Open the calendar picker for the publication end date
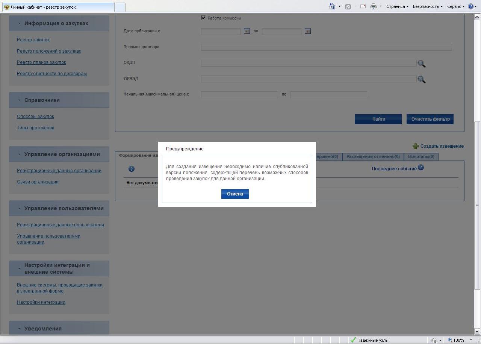 click(x=307, y=31)
